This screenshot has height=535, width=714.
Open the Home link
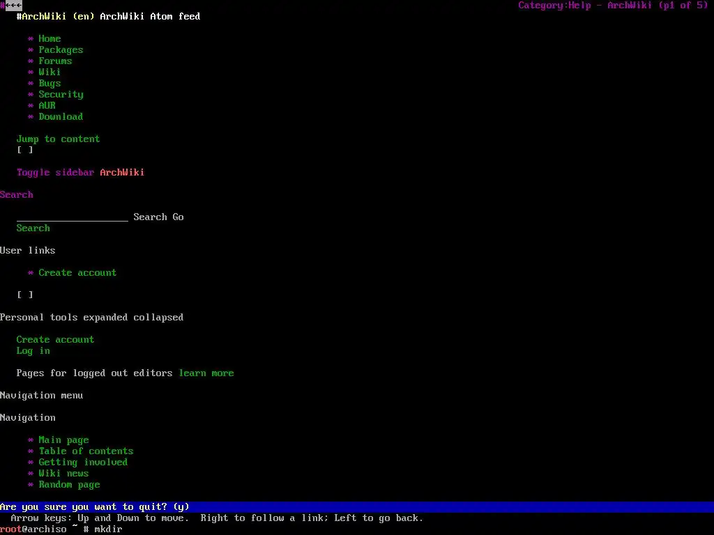click(x=50, y=39)
